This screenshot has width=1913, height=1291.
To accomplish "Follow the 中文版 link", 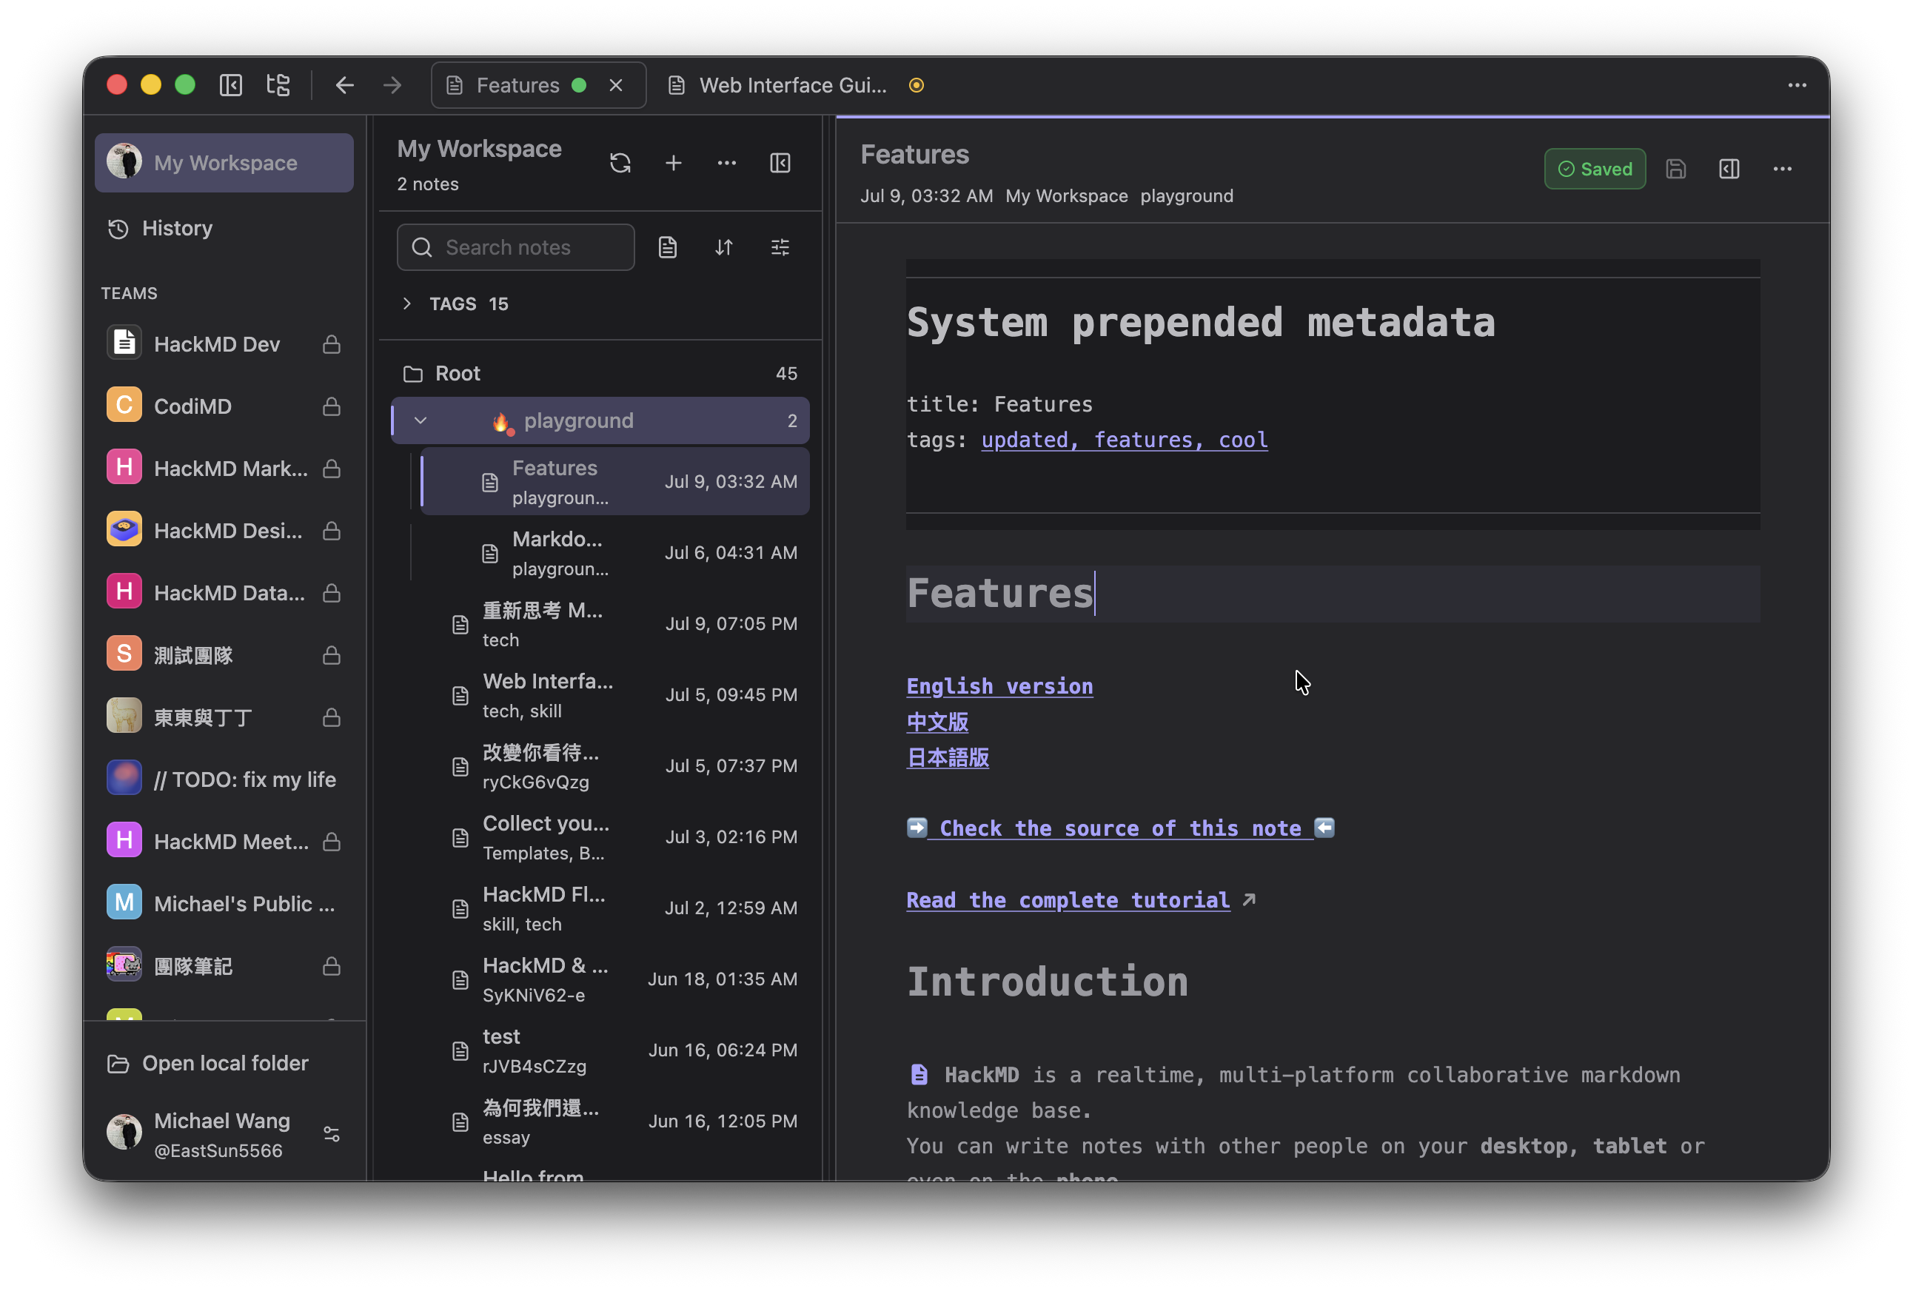I will pos(937,722).
